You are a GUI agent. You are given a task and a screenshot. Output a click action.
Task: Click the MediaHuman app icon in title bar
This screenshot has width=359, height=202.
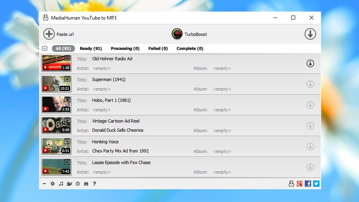tap(45, 18)
